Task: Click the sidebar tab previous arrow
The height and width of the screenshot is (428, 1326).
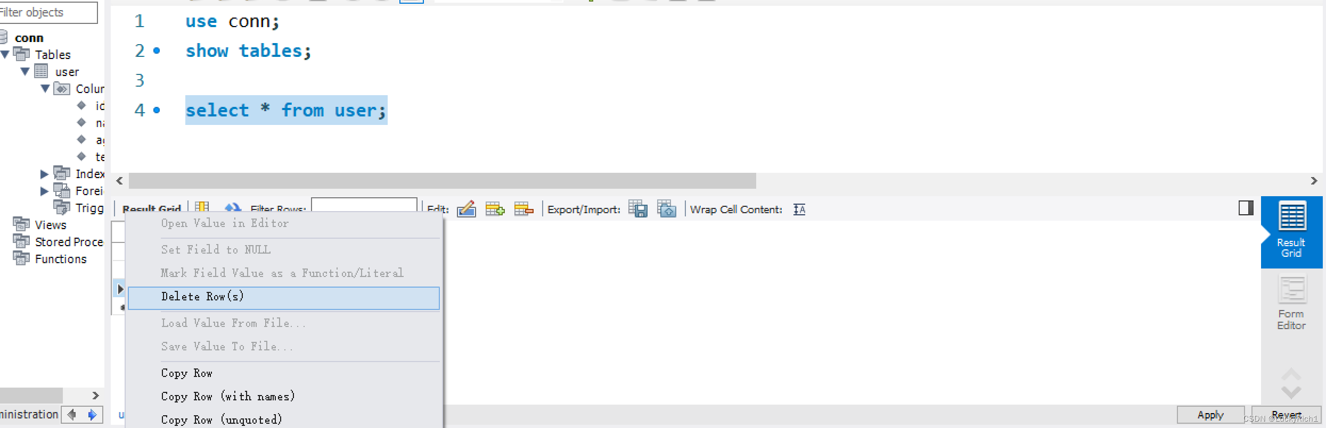Action: 72,414
